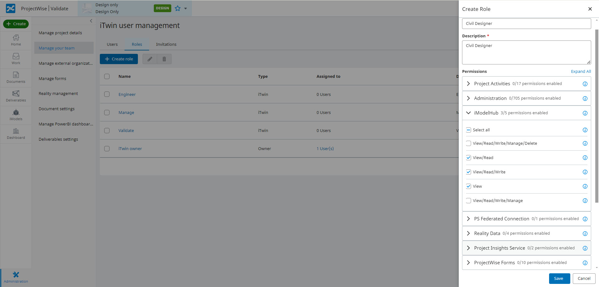Switch to the Dashboard view
The image size is (599, 287).
16,134
